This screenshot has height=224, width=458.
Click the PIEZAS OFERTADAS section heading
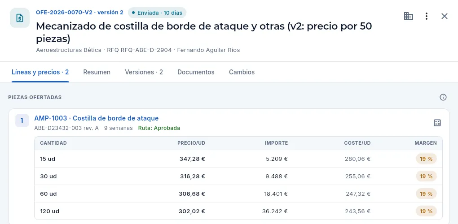pos(35,97)
